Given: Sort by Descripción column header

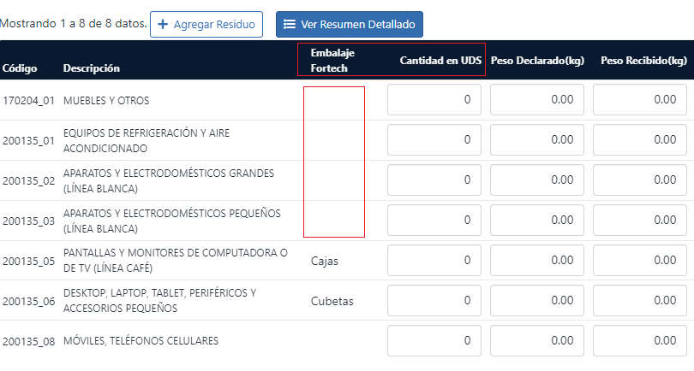Looking at the screenshot, I should tap(91, 68).
